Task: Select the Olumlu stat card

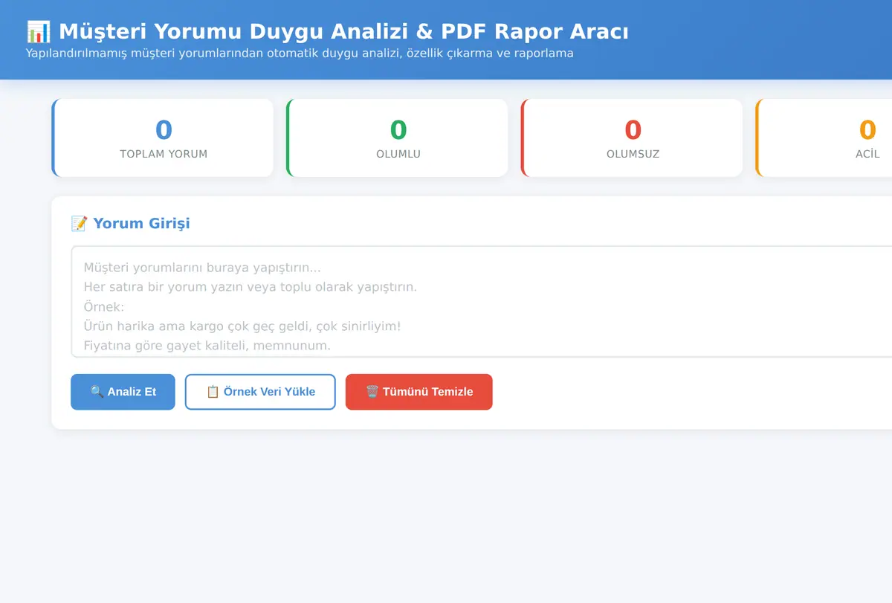Action: coord(397,138)
